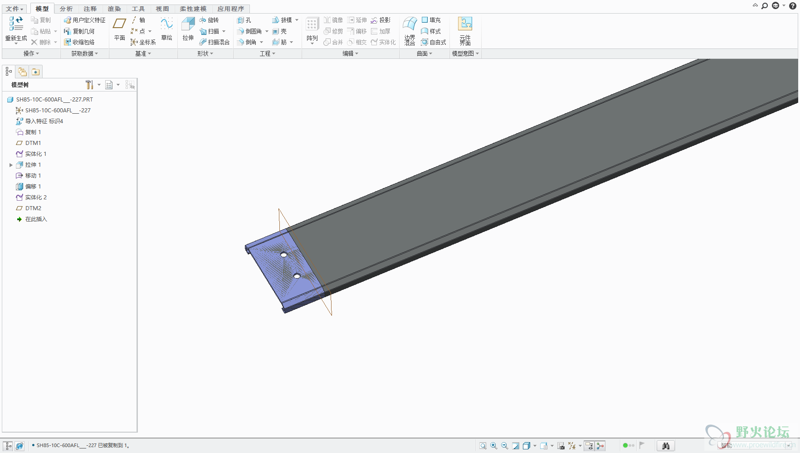Click the 倒角 (Chamfer) button

coord(247,42)
